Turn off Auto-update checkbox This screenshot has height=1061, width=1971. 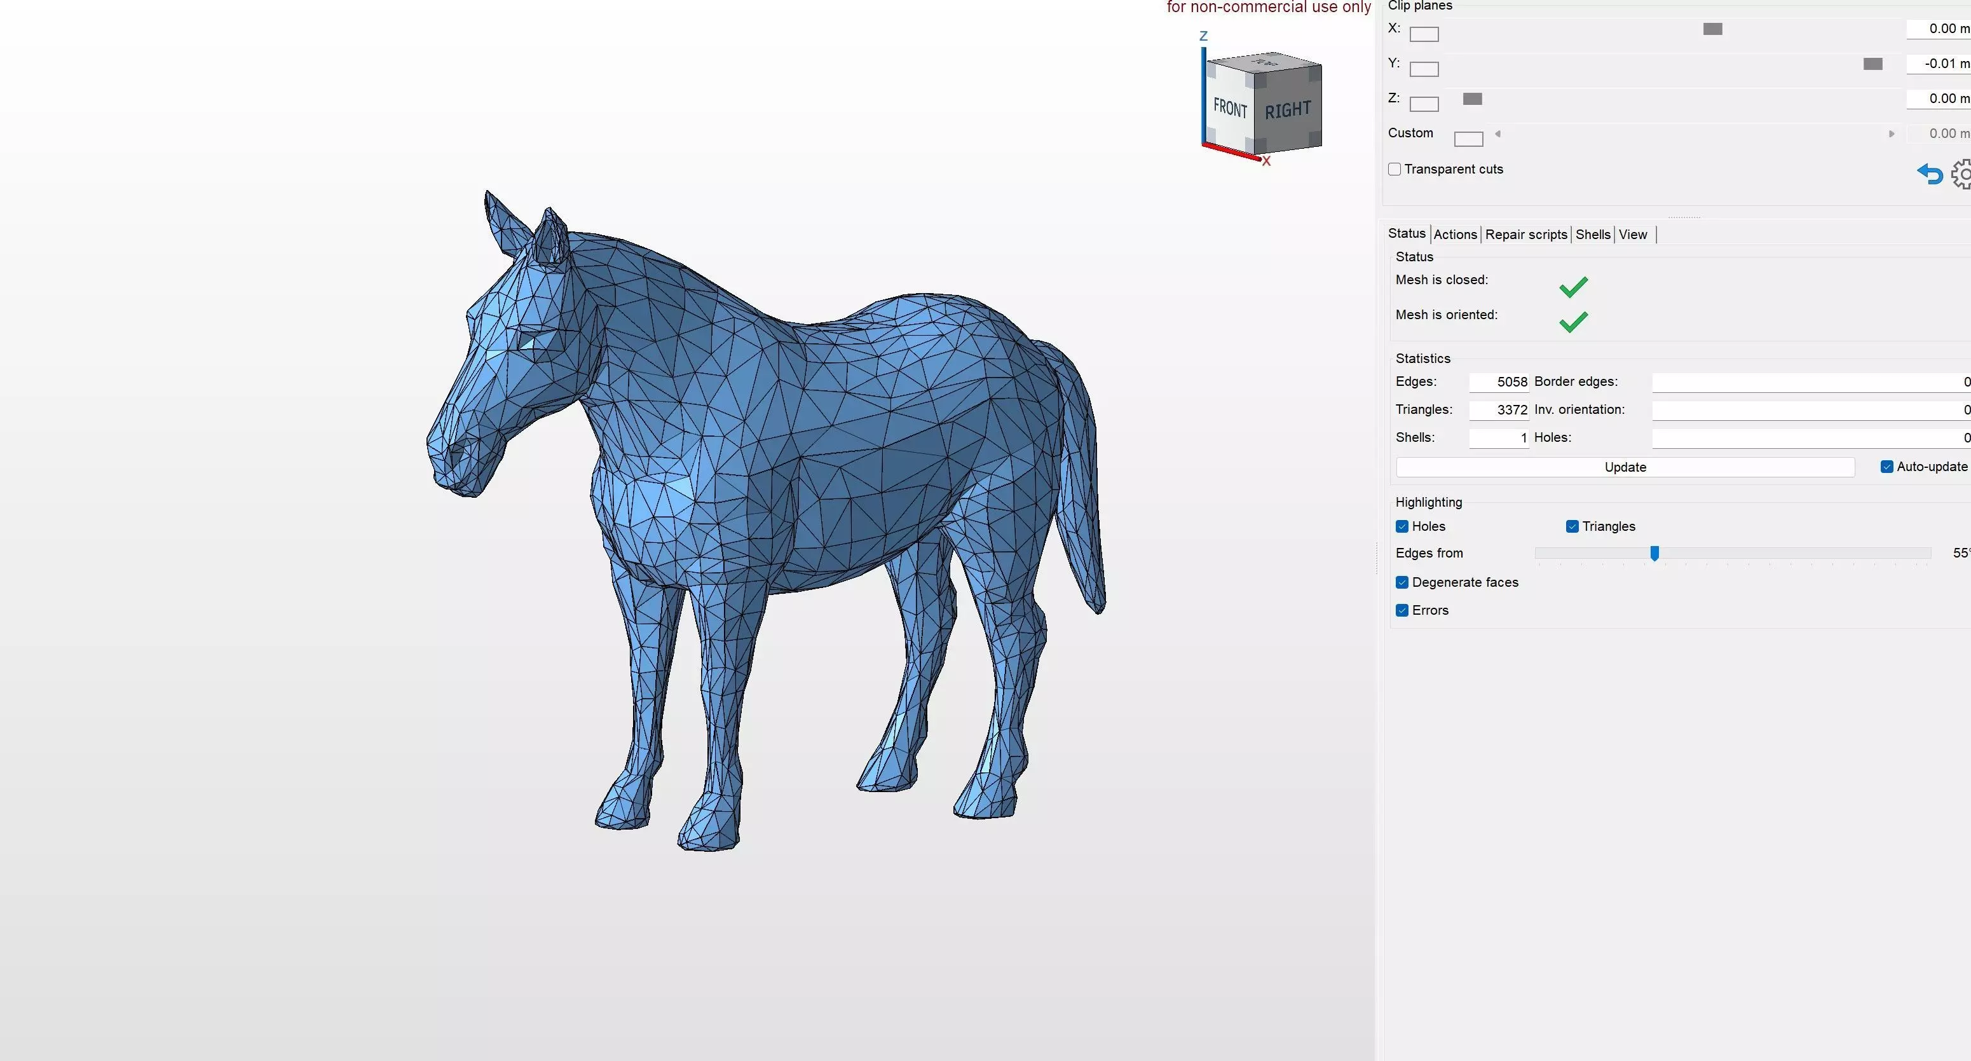(1886, 467)
